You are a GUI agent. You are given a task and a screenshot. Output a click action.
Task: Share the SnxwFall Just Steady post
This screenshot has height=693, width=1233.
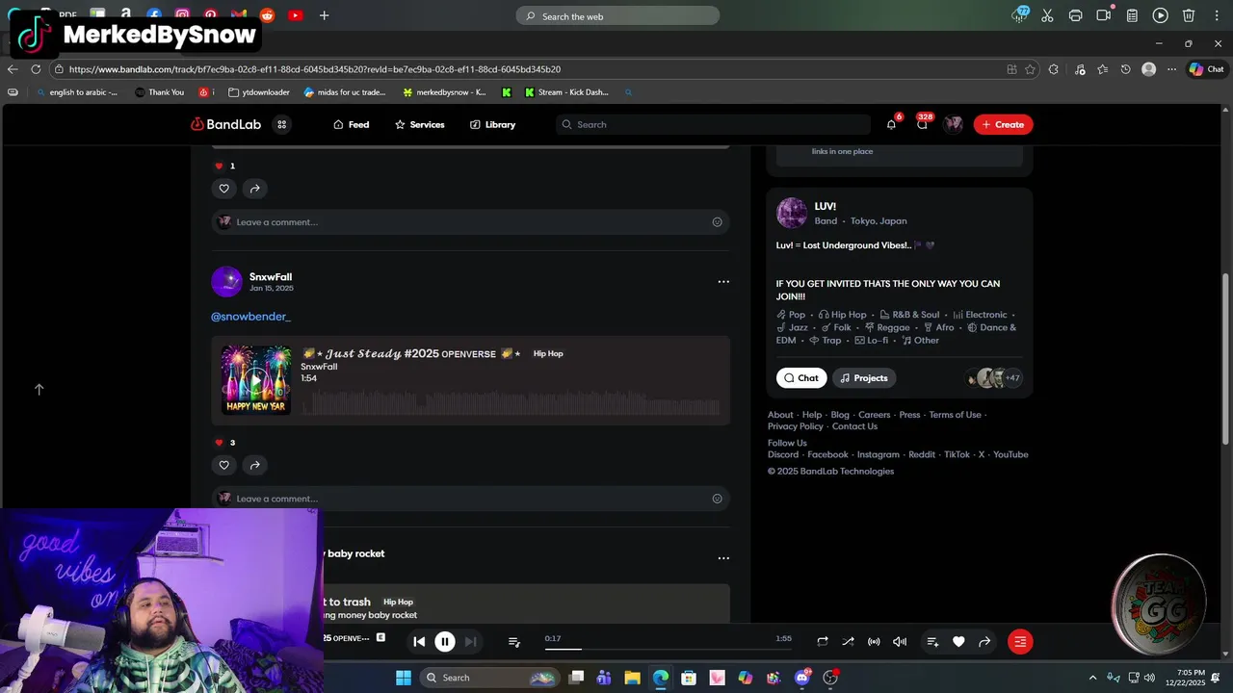click(x=254, y=465)
